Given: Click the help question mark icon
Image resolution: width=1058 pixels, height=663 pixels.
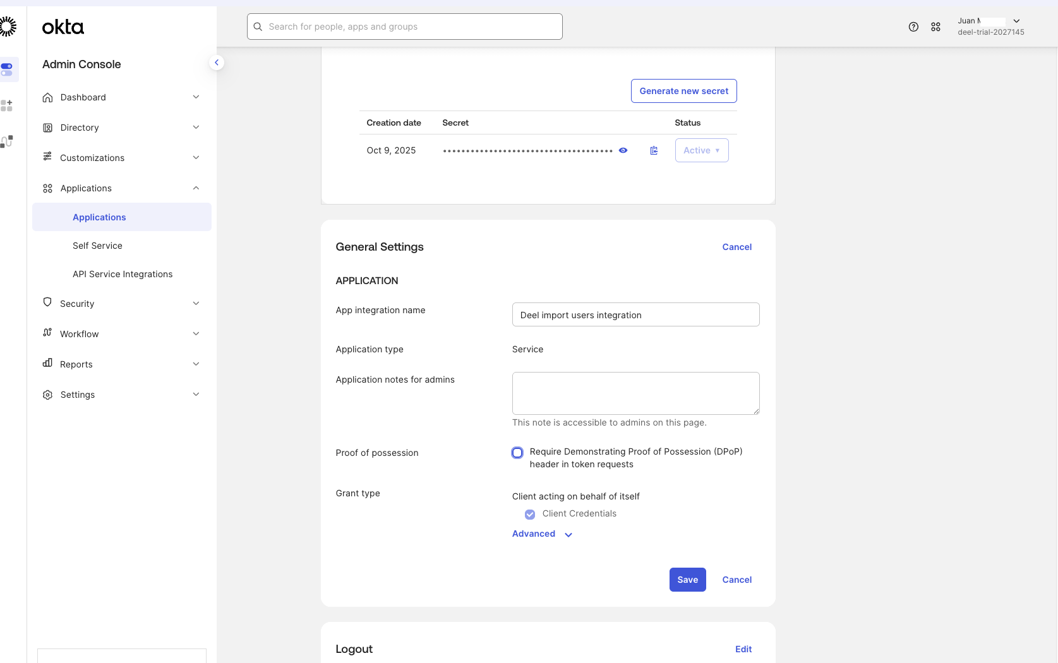Looking at the screenshot, I should (913, 27).
